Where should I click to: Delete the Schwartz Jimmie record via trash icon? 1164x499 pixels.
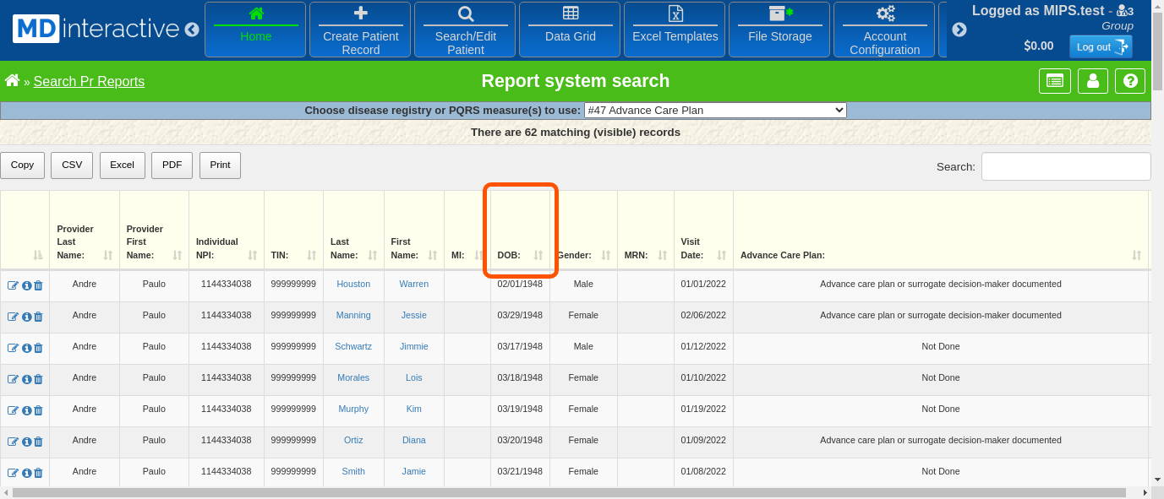[38, 348]
